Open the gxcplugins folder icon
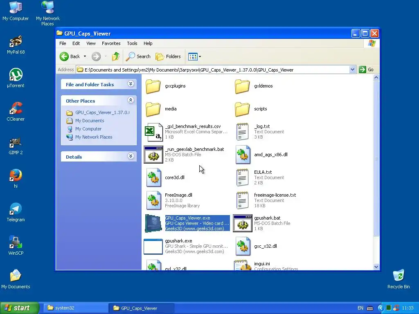419x314 pixels. pos(153,86)
